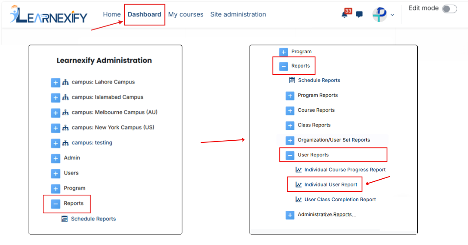
Task: Click testing campus organization icon
Action: coord(65,143)
